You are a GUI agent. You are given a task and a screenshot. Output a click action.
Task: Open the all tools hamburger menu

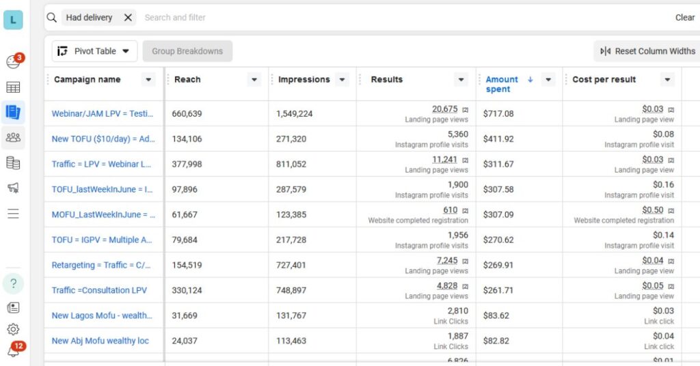13,214
